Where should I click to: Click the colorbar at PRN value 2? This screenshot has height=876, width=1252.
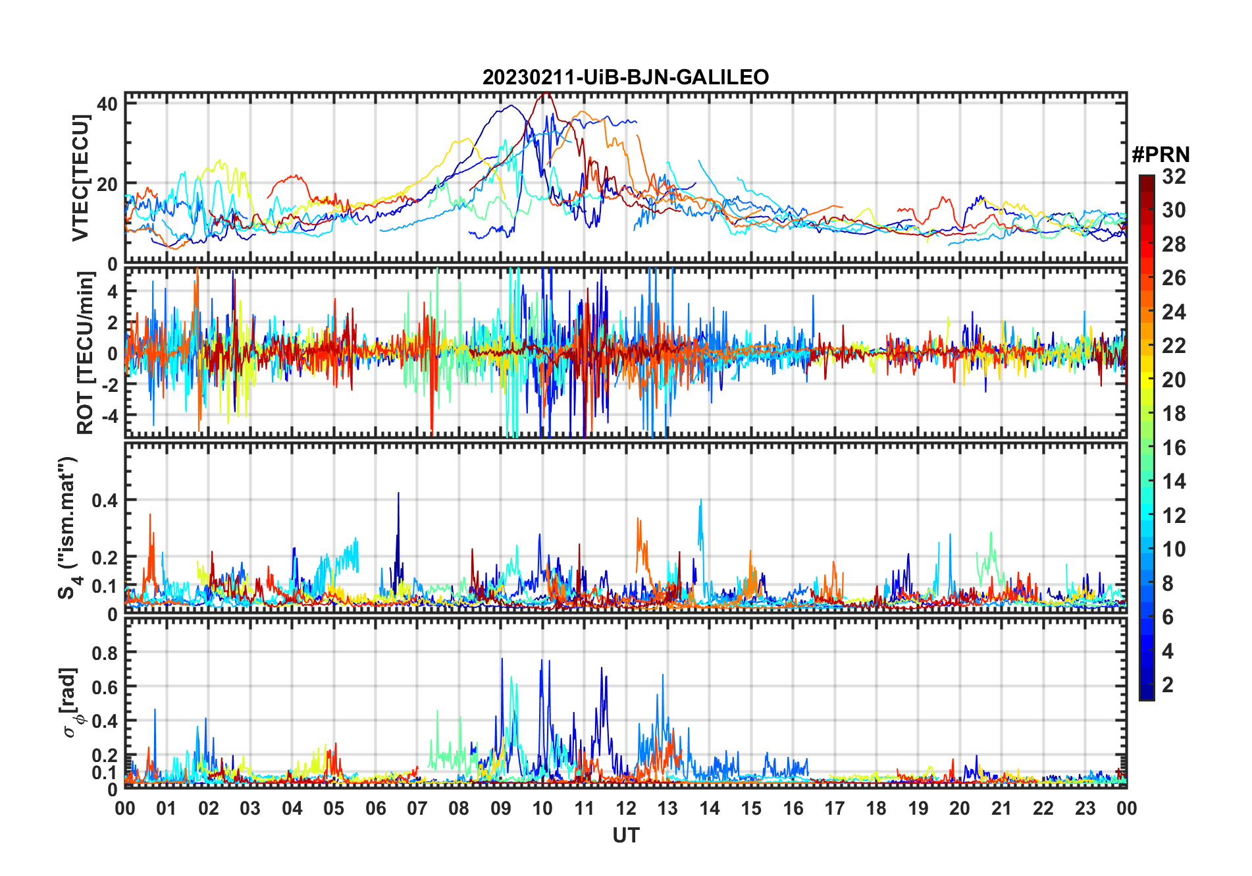[1147, 684]
